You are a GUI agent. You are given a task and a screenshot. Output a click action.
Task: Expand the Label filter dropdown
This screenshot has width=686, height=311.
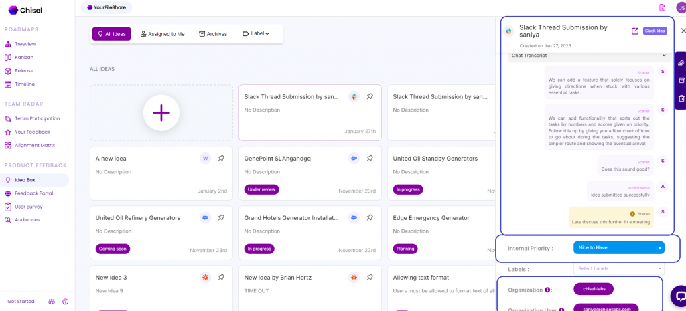[255, 33]
